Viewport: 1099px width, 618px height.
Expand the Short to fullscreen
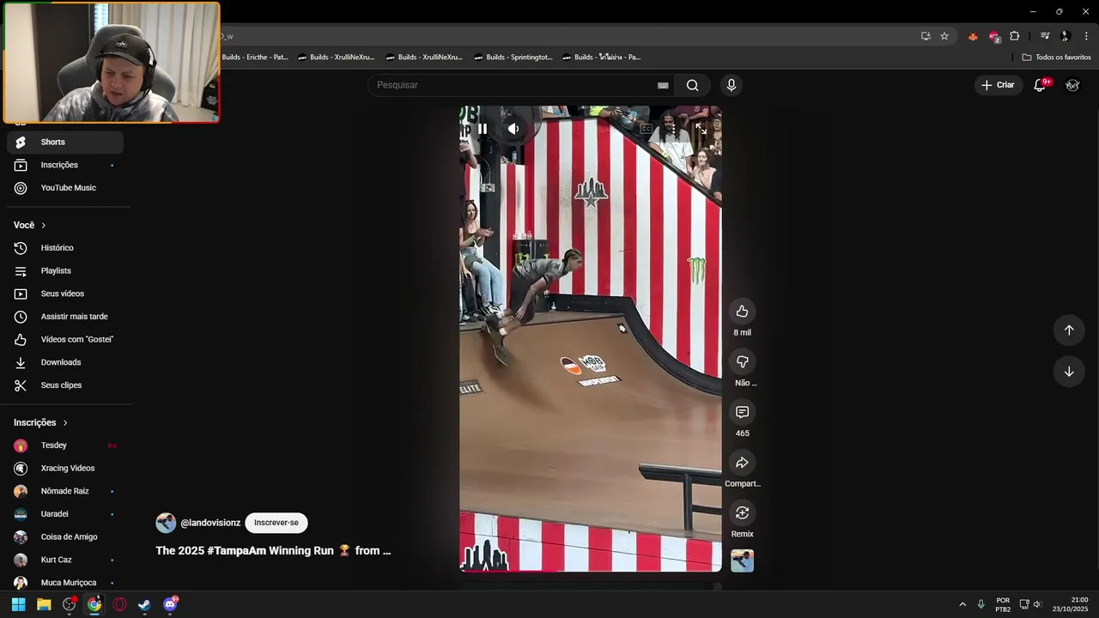coord(701,129)
